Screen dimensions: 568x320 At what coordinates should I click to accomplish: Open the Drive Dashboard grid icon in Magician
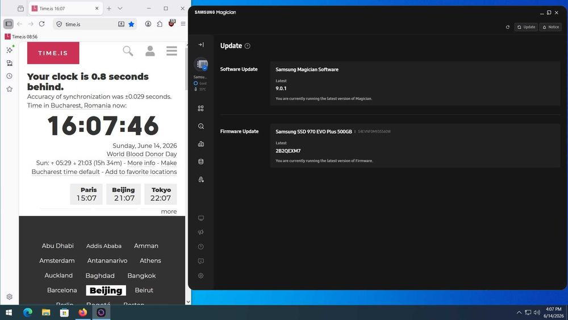[x=201, y=109]
